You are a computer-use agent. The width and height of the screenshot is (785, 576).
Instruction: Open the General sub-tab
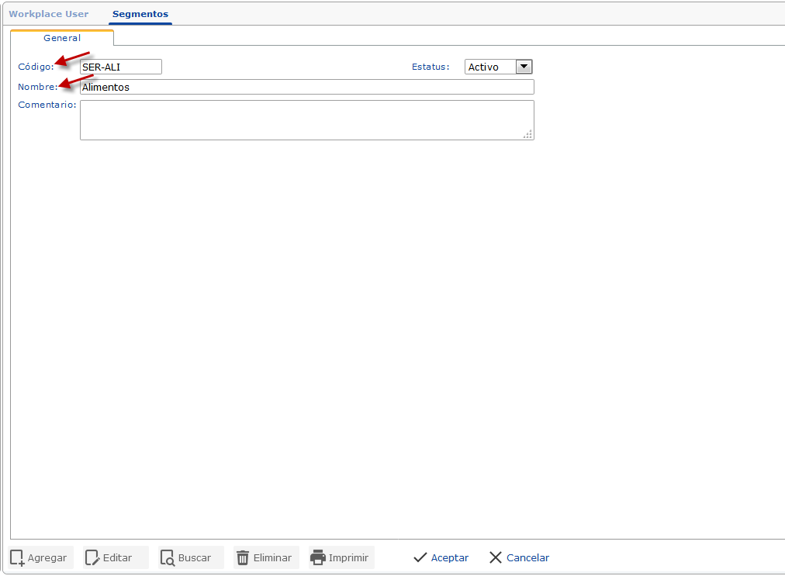[x=62, y=38]
